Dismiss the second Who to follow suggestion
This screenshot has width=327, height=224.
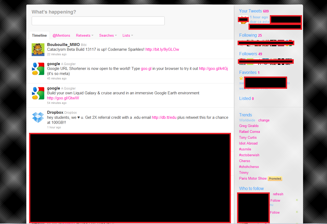(x=297, y=212)
